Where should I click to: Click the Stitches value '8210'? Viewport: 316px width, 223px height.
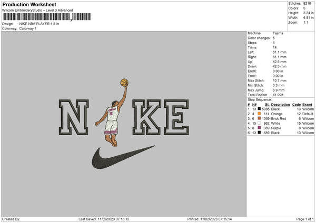coord(307,4)
